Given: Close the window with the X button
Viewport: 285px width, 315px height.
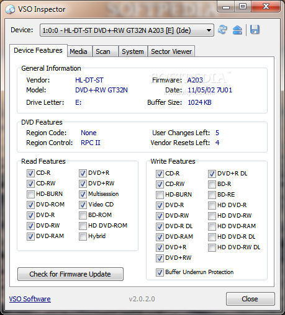Looking at the screenshot, I should (266, 7).
